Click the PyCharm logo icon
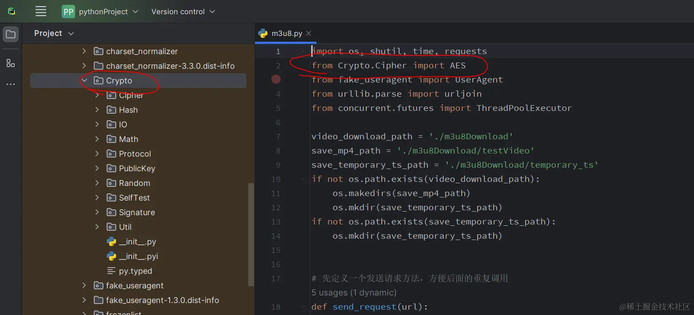694x315 pixels. [11, 12]
